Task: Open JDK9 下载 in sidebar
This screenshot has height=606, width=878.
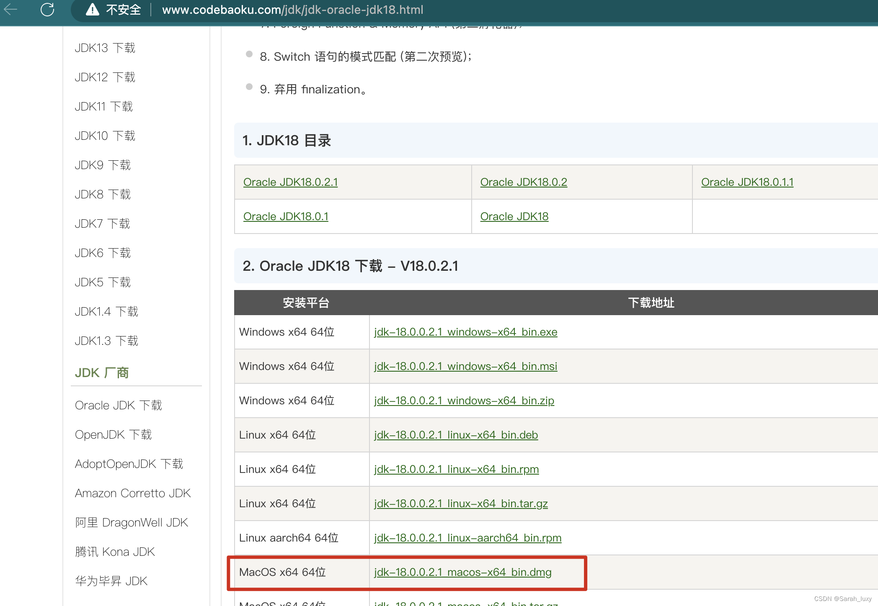Action: 103,165
